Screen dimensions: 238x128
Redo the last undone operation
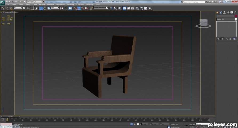coord(21,2)
